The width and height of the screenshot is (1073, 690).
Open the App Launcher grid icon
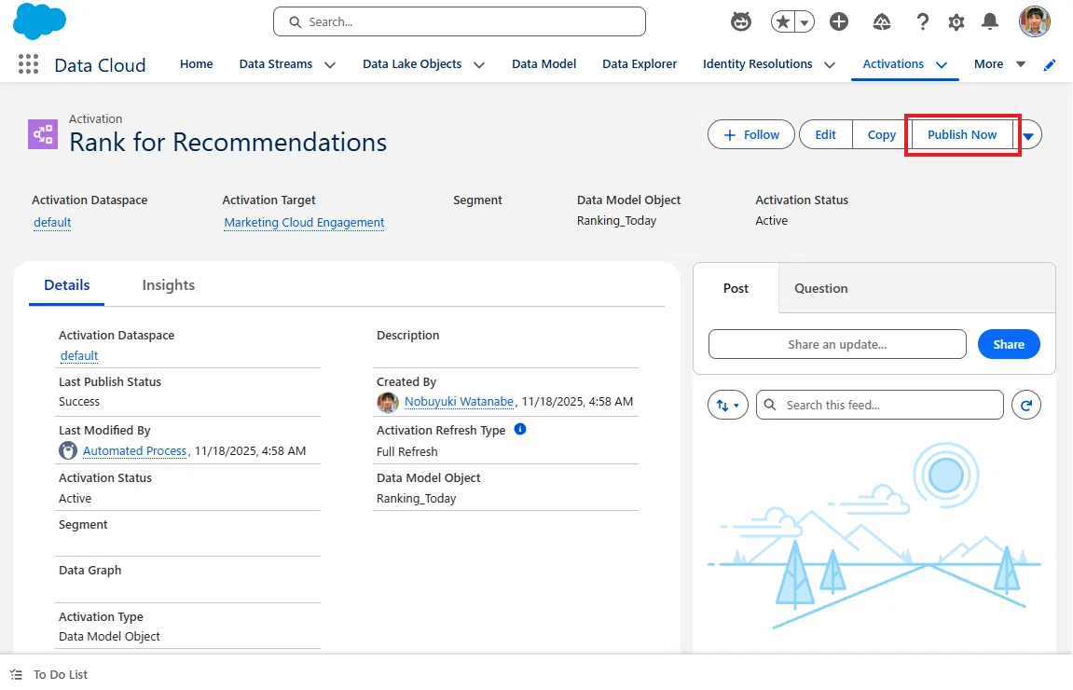click(28, 64)
